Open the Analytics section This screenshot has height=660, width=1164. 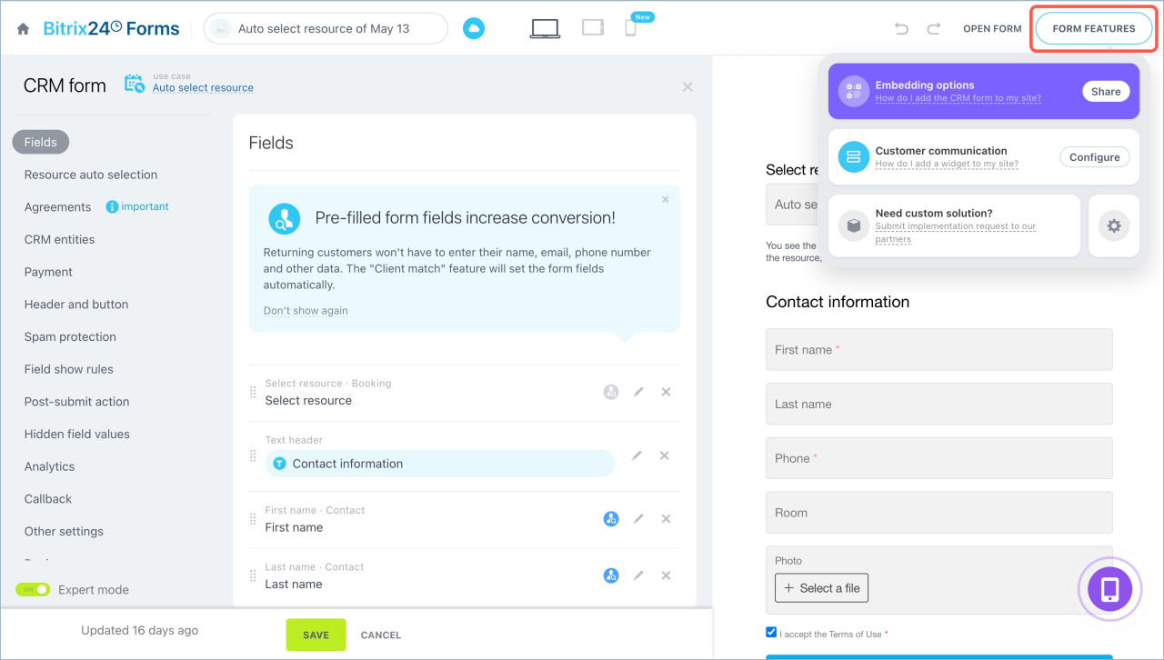[50, 466]
